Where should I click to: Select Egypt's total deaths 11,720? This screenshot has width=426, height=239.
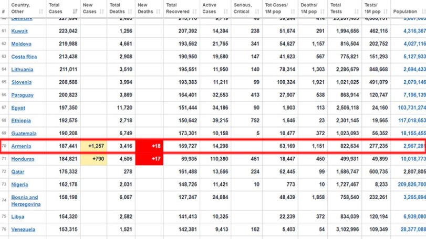pyautogui.click(x=124, y=108)
